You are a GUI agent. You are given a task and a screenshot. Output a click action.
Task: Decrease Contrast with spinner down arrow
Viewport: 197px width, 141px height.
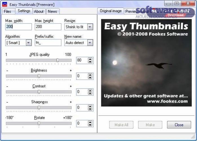[90, 93]
